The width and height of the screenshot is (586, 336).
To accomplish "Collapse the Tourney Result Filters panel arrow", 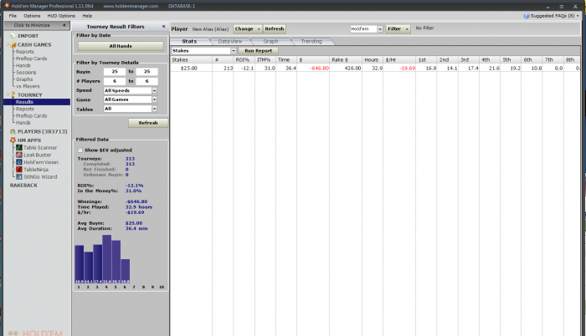I will pyautogui.click(x=163, y=27).
